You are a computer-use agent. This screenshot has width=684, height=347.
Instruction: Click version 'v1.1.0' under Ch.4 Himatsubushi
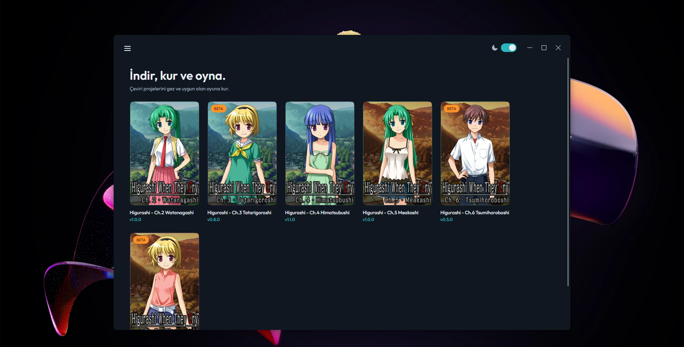click(290, 220)
